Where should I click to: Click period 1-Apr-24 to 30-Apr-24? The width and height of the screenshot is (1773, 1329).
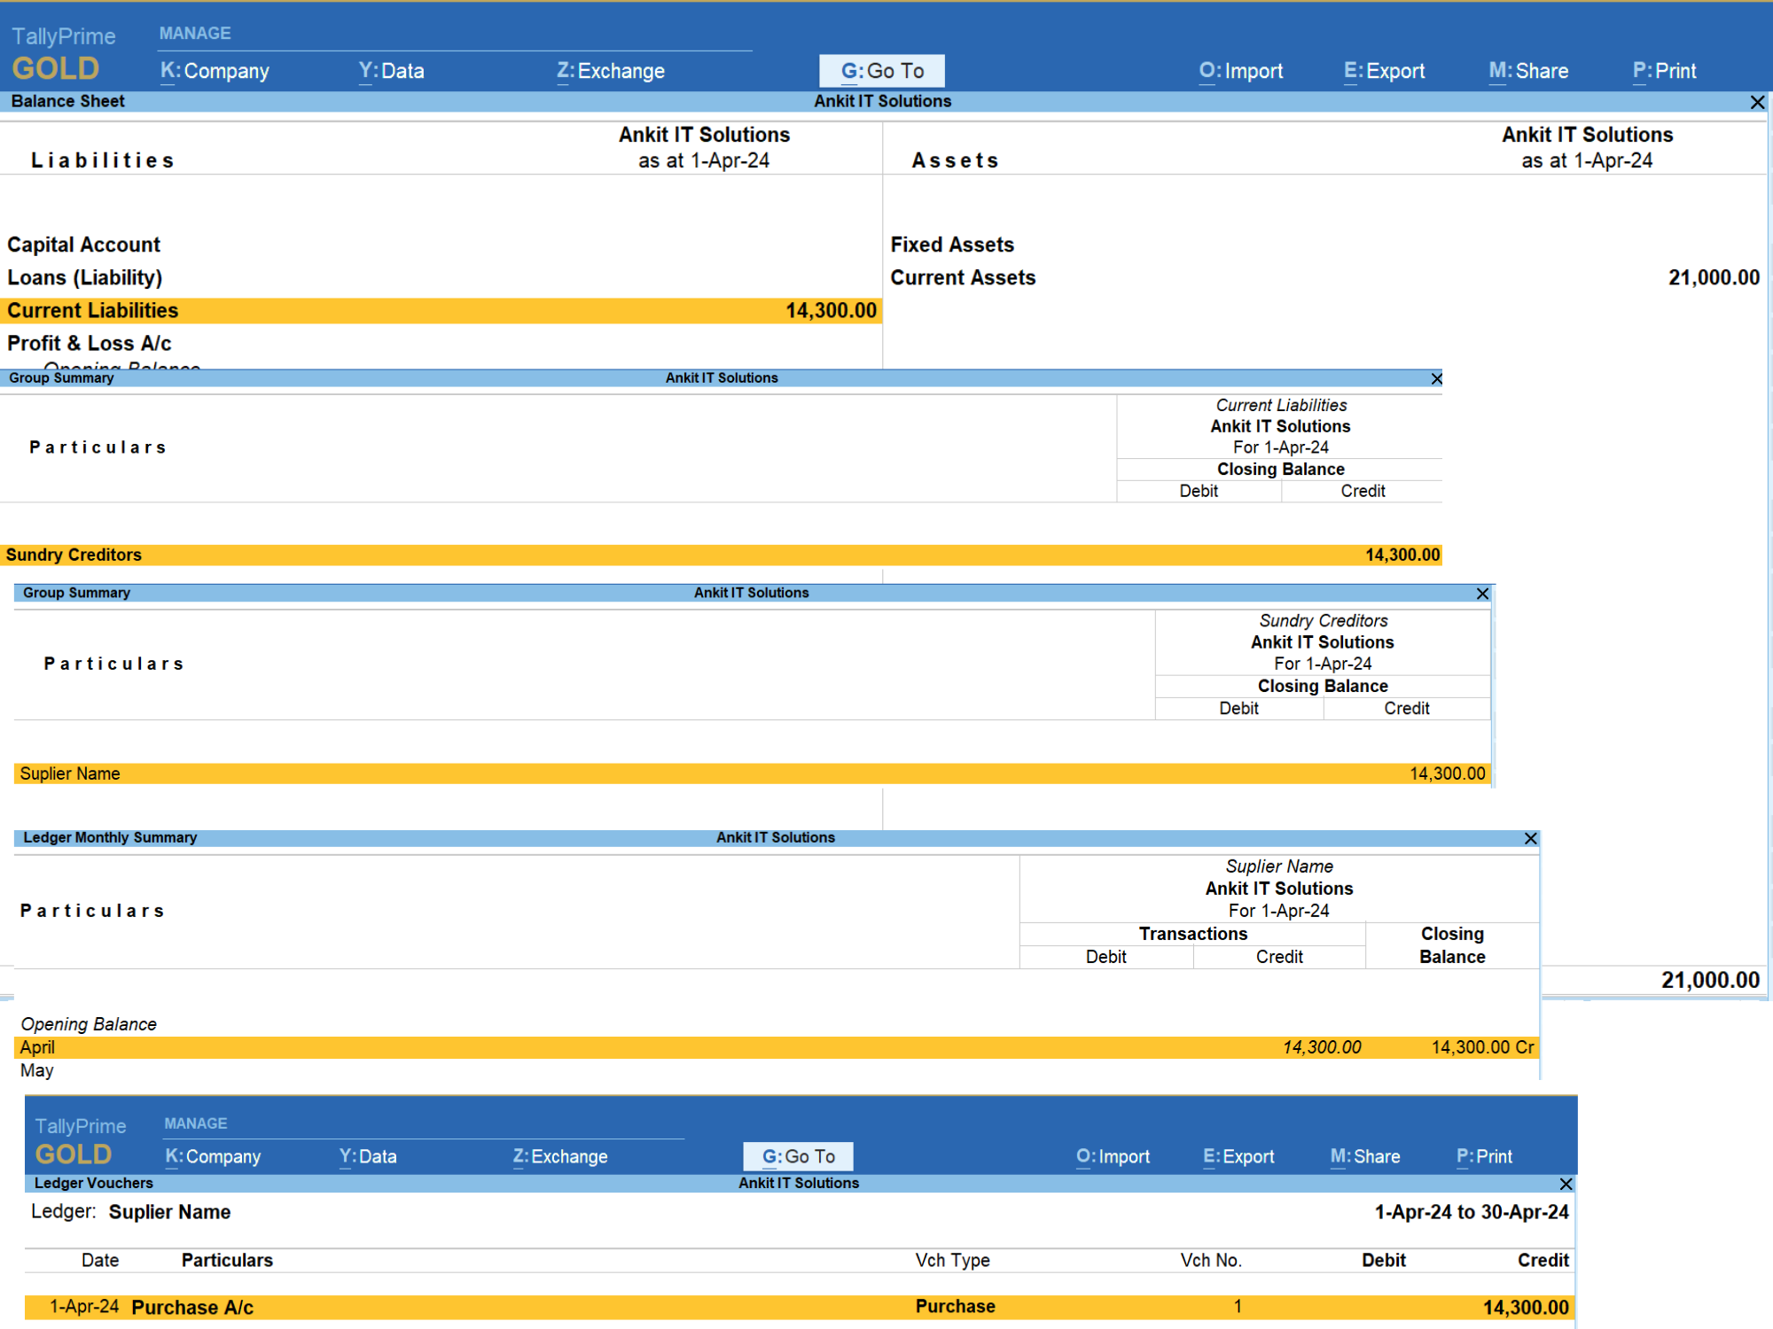[x=1472, y=1212]
